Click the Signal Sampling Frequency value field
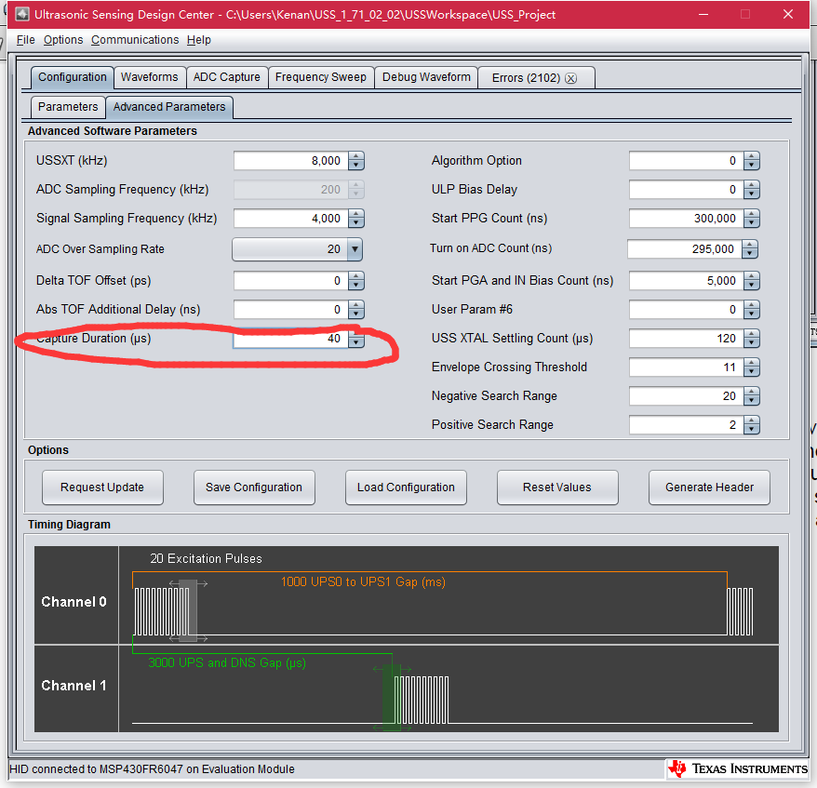The height and width of the screenshot is (788, 817). [290, 219]
